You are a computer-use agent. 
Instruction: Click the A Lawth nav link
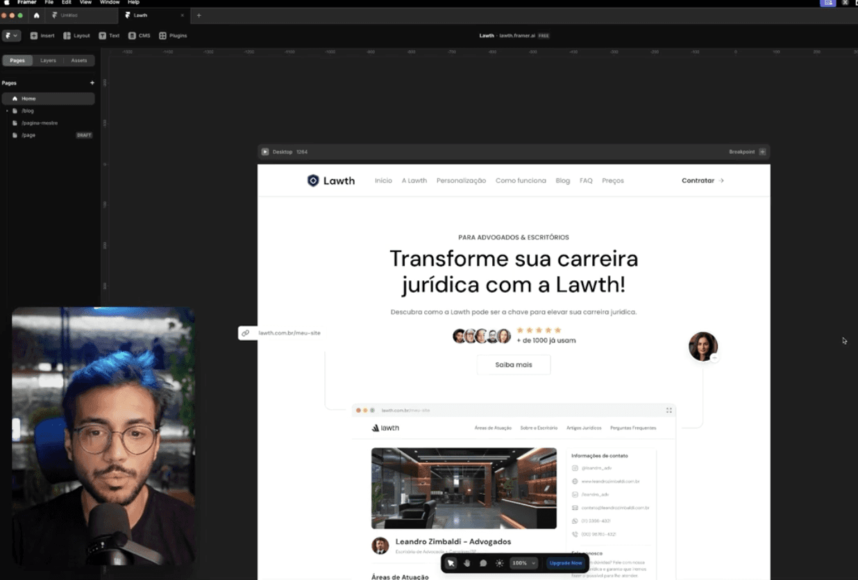(x=414, y=180)
